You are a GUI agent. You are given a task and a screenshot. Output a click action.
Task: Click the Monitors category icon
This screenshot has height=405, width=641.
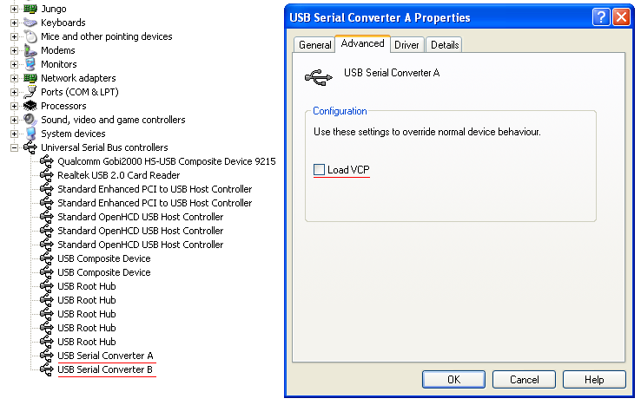click(x=30, y=64)
